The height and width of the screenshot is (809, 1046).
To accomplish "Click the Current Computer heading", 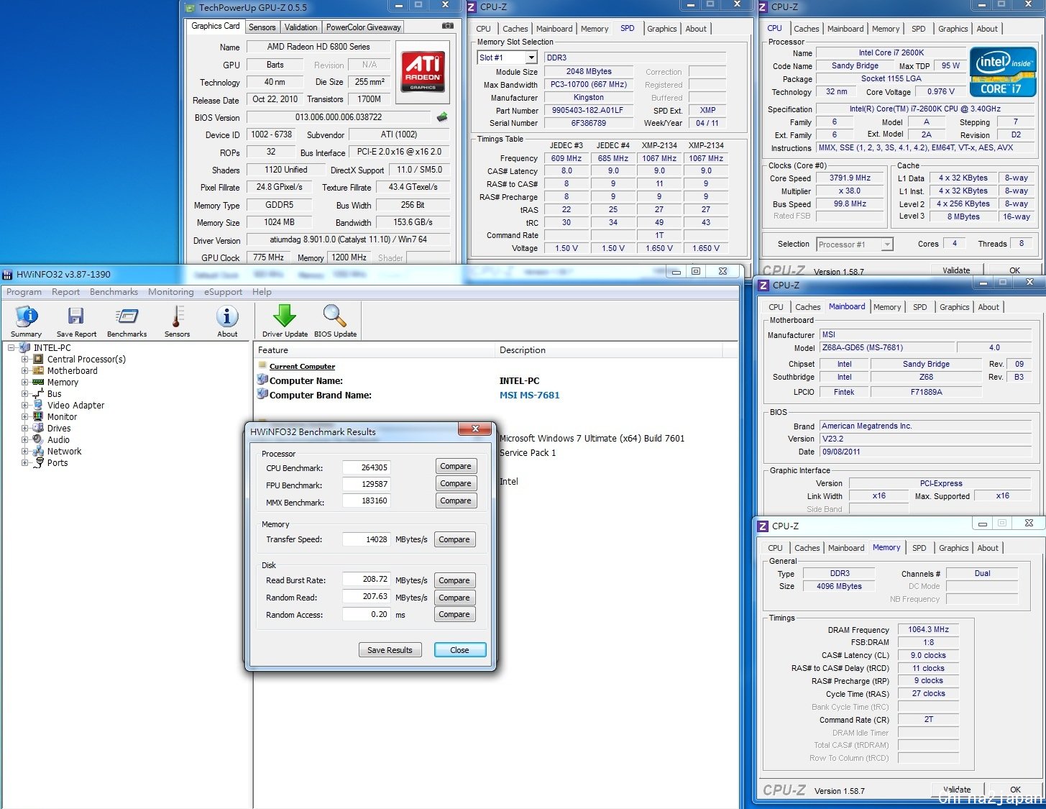I will click(302, 366).
